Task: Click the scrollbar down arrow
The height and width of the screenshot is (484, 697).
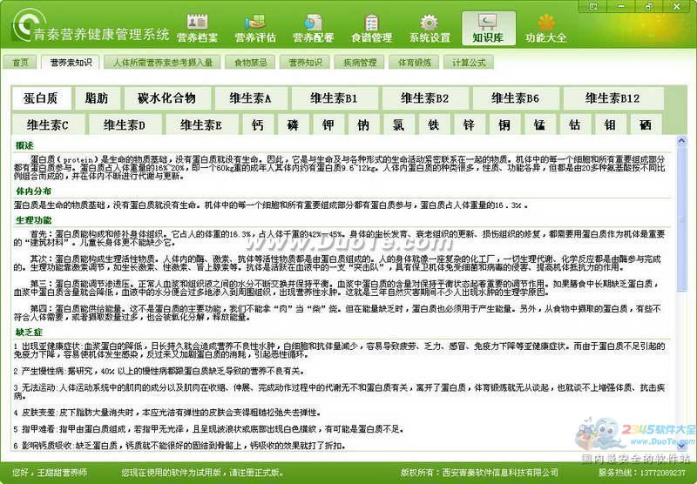Action: 681,446
